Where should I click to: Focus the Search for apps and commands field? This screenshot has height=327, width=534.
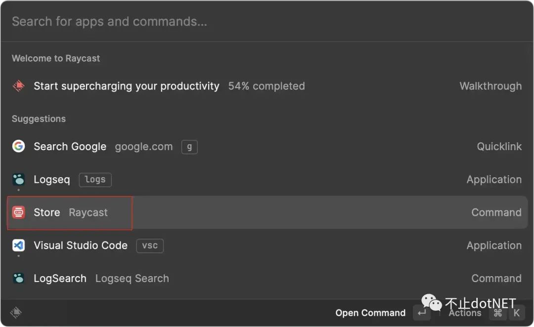coord(267,21)
